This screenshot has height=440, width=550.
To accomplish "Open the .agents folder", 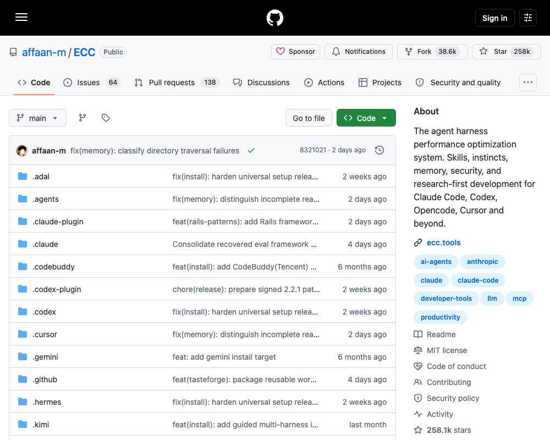I will (x=46, y=199).
